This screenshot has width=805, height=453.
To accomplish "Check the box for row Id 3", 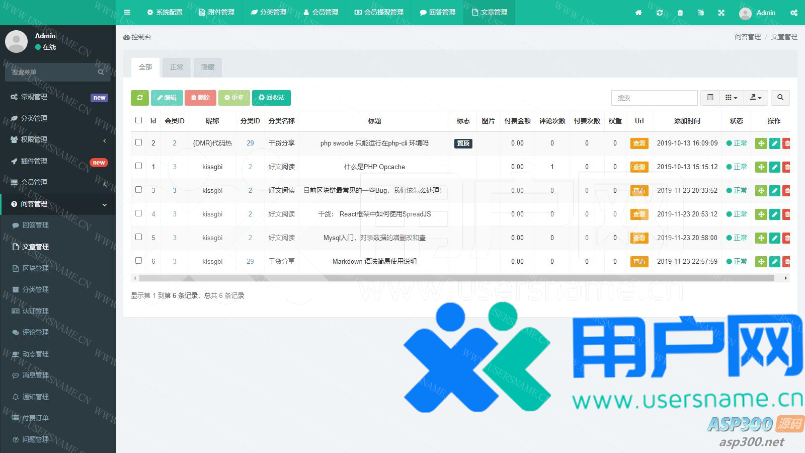I will pyautogui.click(x=138, y=190).
